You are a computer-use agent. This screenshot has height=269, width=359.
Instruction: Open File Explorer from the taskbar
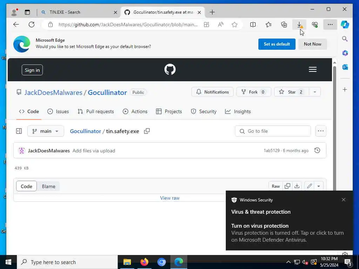tap(127, 262)
